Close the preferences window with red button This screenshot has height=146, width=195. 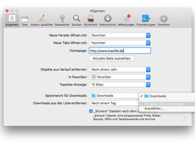click(7, 11)
